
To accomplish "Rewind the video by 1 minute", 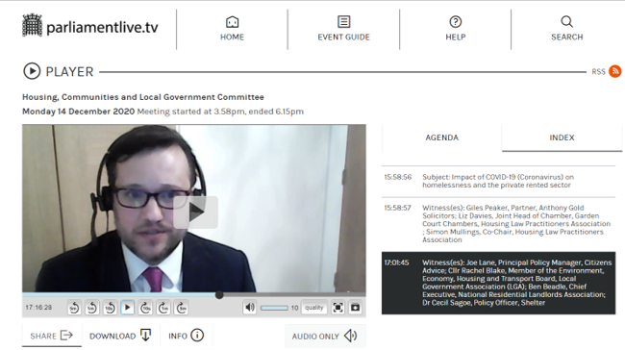I will tap(92, 308).
